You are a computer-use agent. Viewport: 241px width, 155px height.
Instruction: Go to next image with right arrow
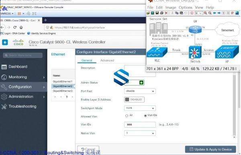(219, 13)
